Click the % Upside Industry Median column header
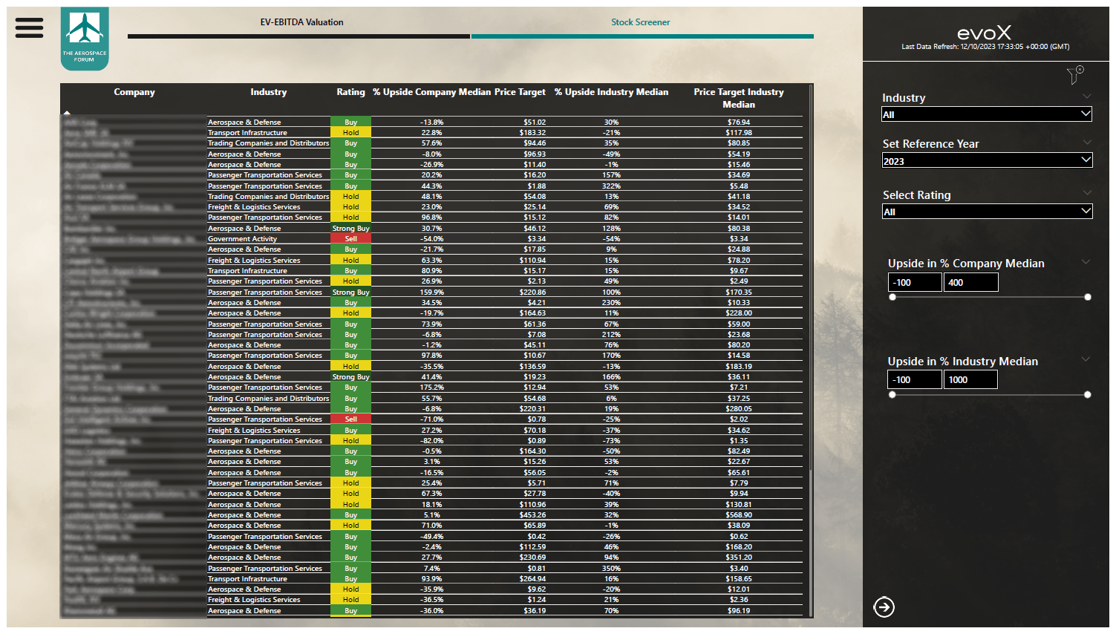 click(611, 92)
